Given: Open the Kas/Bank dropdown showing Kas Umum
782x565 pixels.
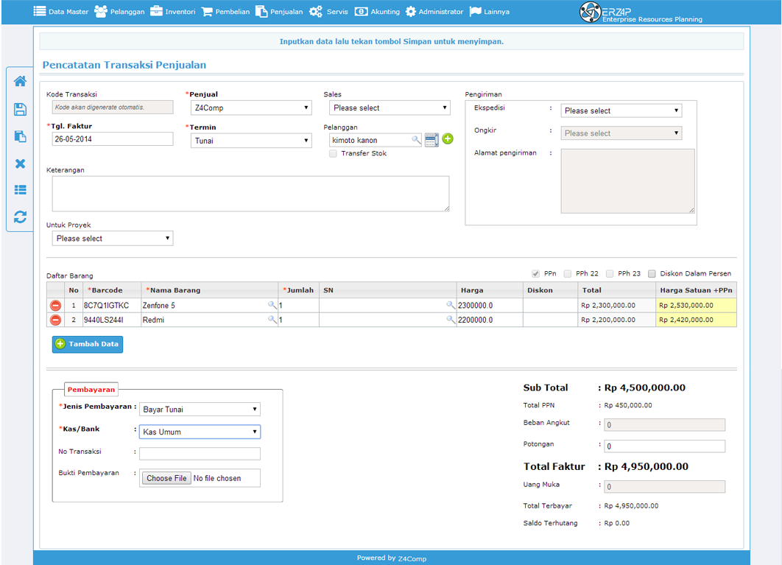Looking at the screenshot, I should pos(200,432).
